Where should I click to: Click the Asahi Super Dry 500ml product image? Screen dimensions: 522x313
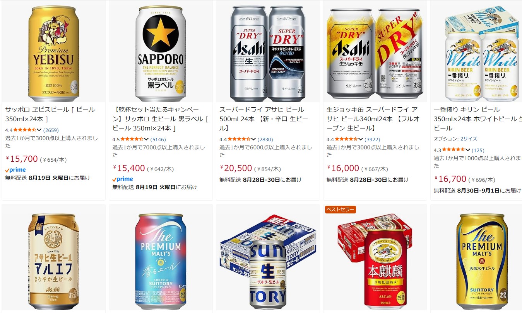click(x=268, y=52)
